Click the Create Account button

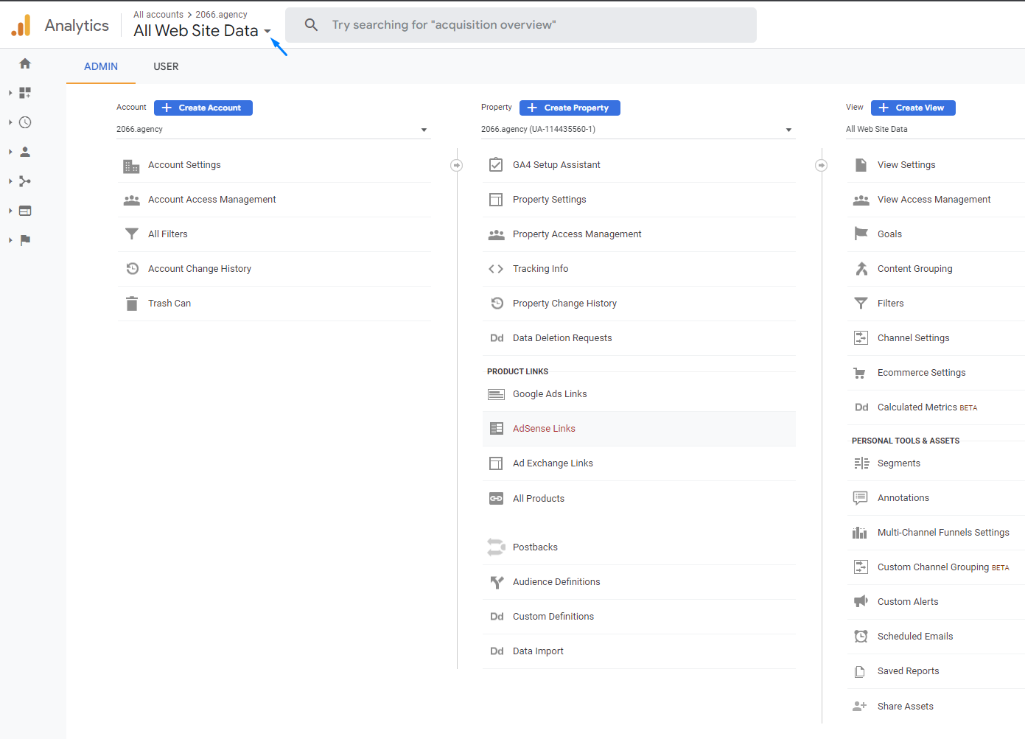pyautogui.click(x=203, y=108)
